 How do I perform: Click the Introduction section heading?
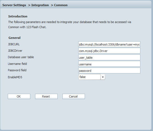18,16
